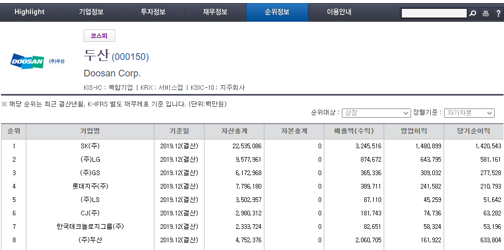Click 두산 total assets value 4,752,376
The image size is (504, 250).
tap(248, 240)
